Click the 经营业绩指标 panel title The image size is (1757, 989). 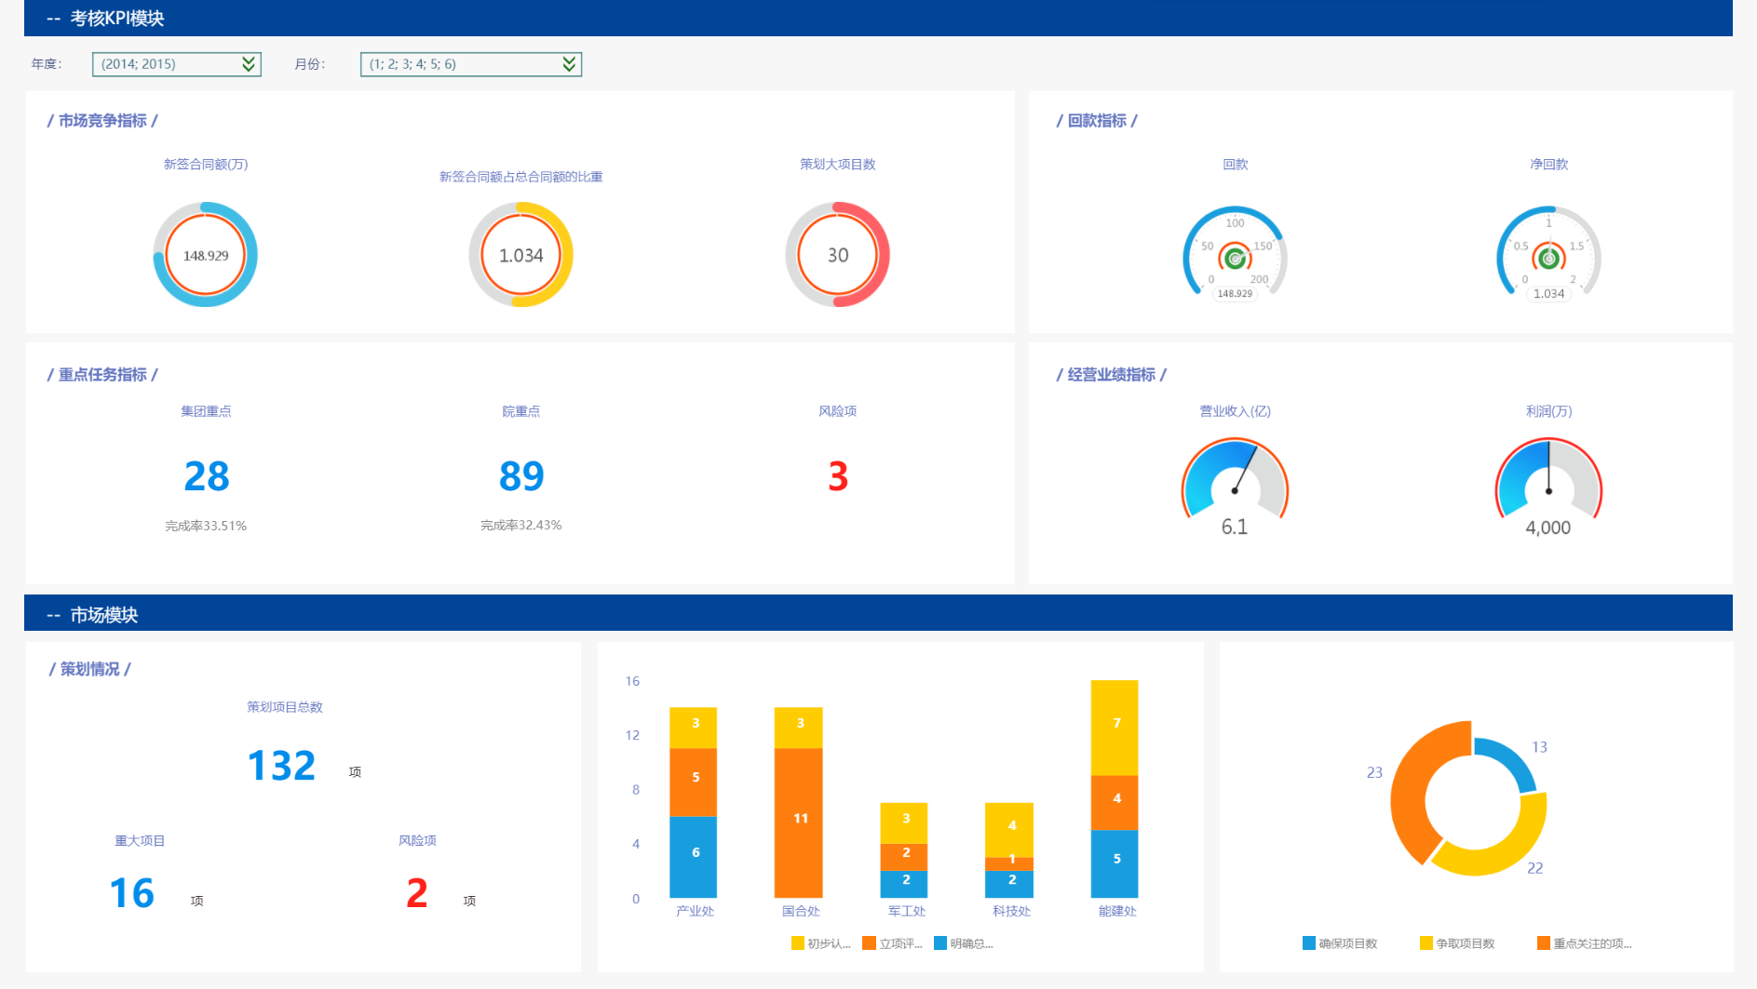(1111, 374)
